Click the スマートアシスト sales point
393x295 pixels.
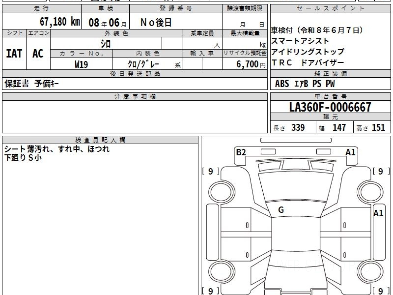point(300,41)
